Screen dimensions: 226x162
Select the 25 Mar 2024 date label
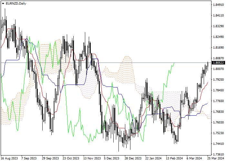[216, 158]
